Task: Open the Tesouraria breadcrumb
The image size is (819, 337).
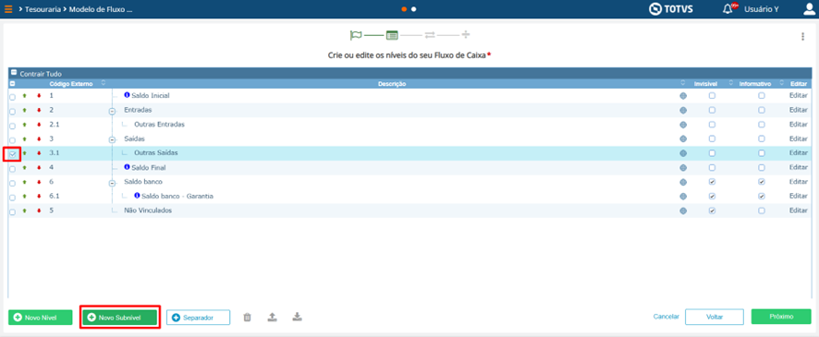Action: point(43,9)
